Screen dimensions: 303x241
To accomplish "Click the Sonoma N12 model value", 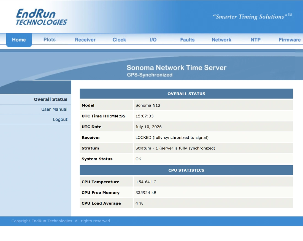I will coord(148,105).
